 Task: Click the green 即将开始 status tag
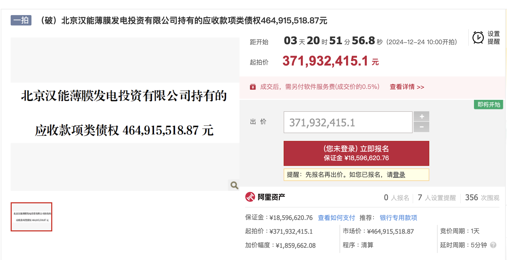tap(489, 105)
